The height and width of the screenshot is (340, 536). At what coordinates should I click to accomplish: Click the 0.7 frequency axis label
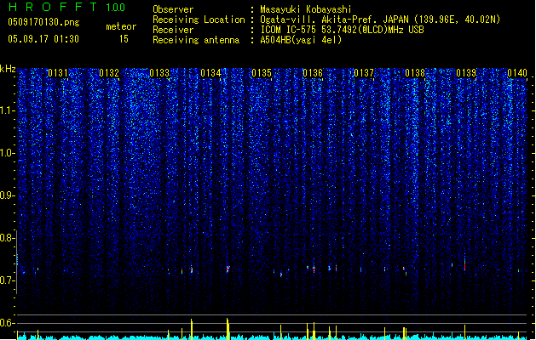click(x=7, y=280)
